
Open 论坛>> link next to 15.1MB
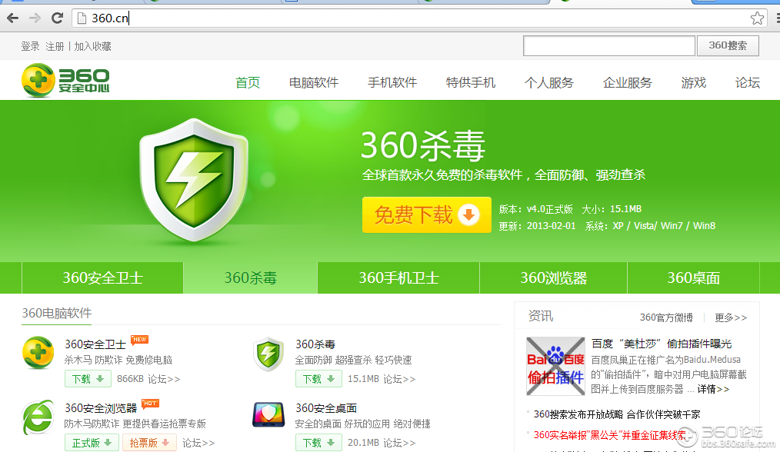pyautogui.click(x=399, y=379)
